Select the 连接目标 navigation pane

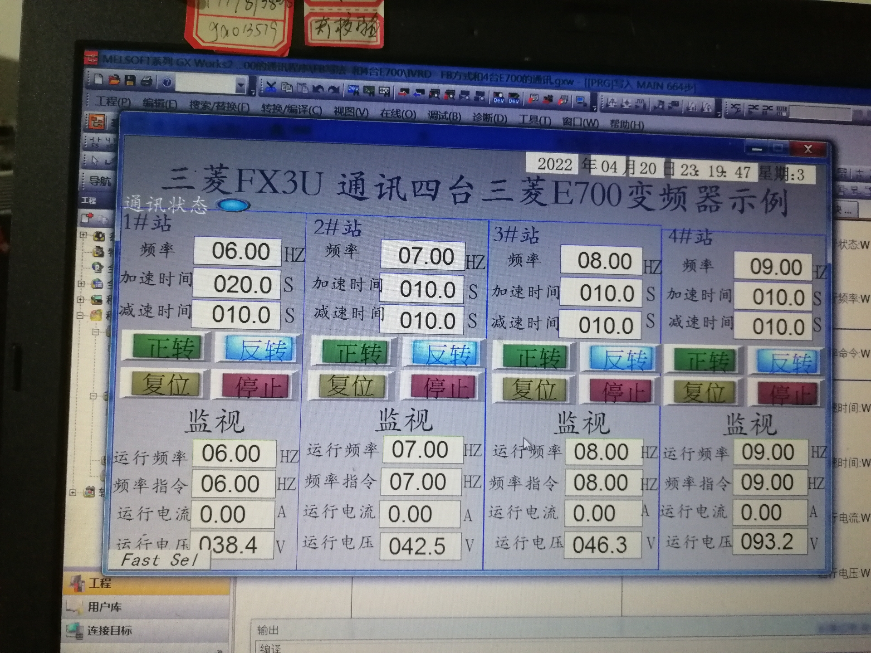[x=109, y=631]
